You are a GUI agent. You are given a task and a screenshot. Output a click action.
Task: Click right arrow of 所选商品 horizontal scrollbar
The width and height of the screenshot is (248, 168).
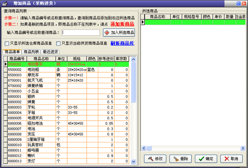(x=243, y=148)
